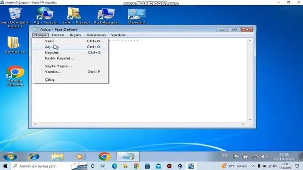This screenshot has width=303, height=170.
Task: Choose Kaydet from the Dosya menu
Action: [70, 52]
